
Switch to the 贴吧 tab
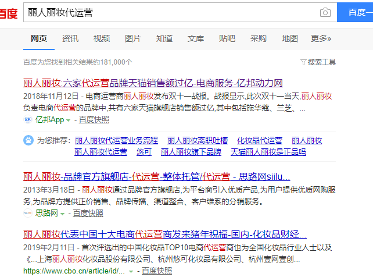pyautogui.click(x=227, y=38)
